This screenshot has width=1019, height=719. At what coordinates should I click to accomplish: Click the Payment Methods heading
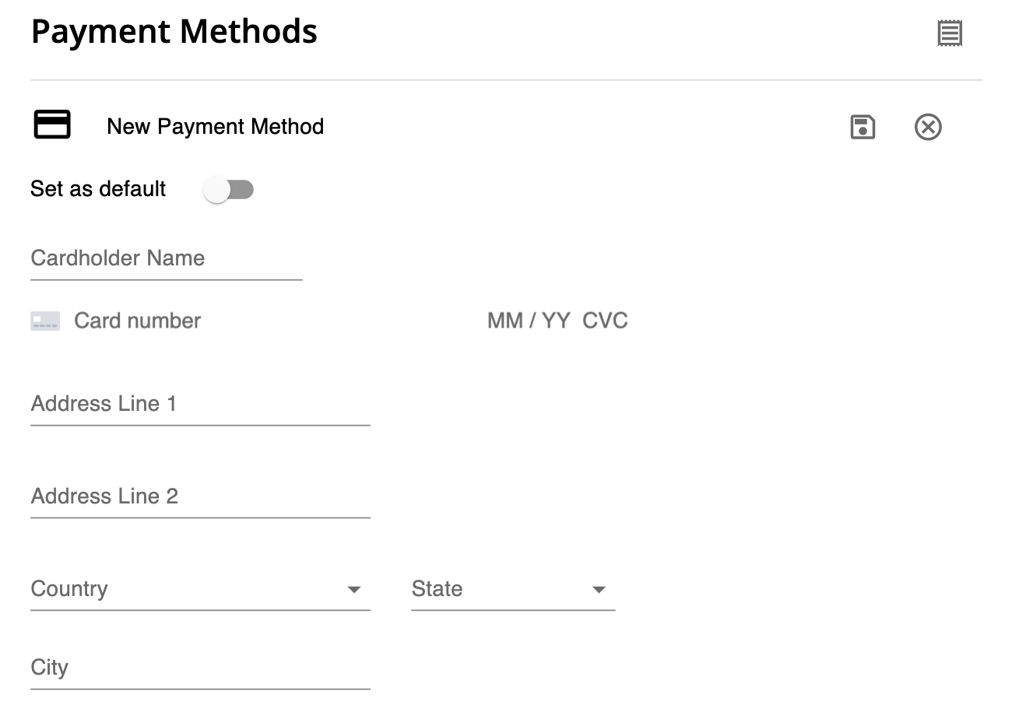(x=174, y=32)
